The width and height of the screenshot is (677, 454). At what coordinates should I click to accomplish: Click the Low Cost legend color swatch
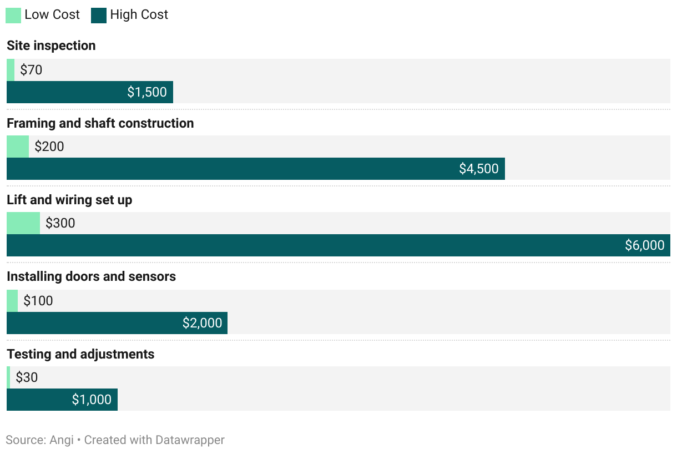[13, 15]
